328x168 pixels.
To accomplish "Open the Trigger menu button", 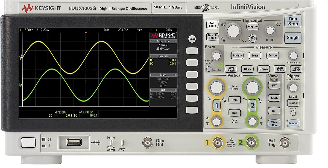I will pos(293,103).
